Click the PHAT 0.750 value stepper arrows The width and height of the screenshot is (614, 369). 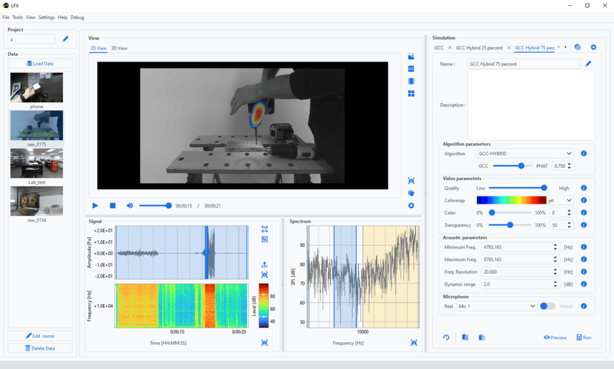[x=570, y=166]
